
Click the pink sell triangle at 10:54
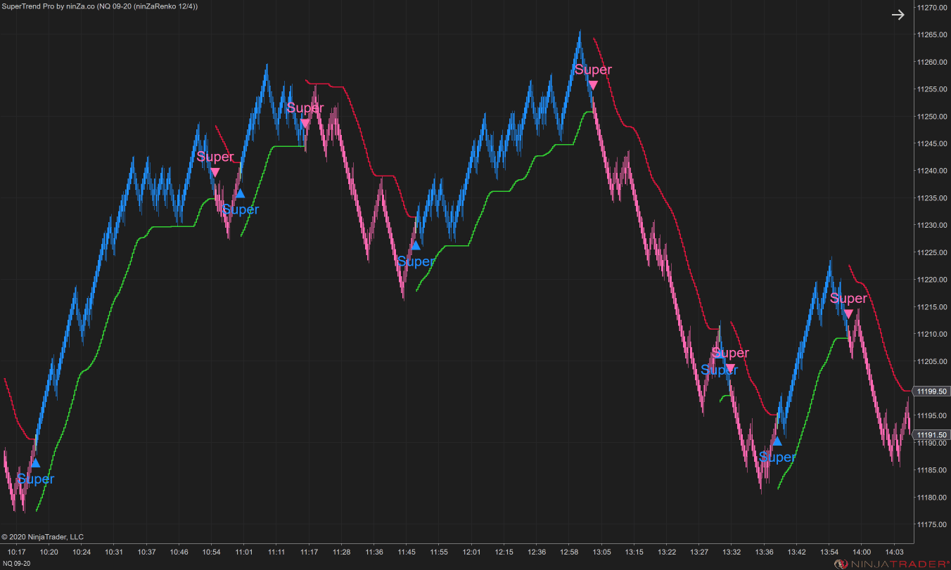pyautogui.click(x=215, y=172)
